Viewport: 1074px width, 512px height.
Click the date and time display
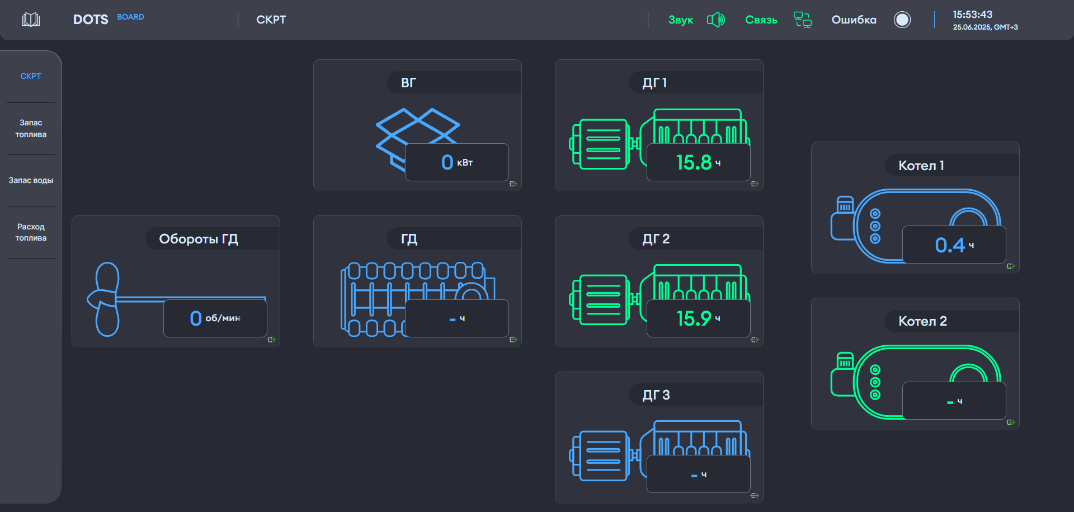(x=984, y=20)
